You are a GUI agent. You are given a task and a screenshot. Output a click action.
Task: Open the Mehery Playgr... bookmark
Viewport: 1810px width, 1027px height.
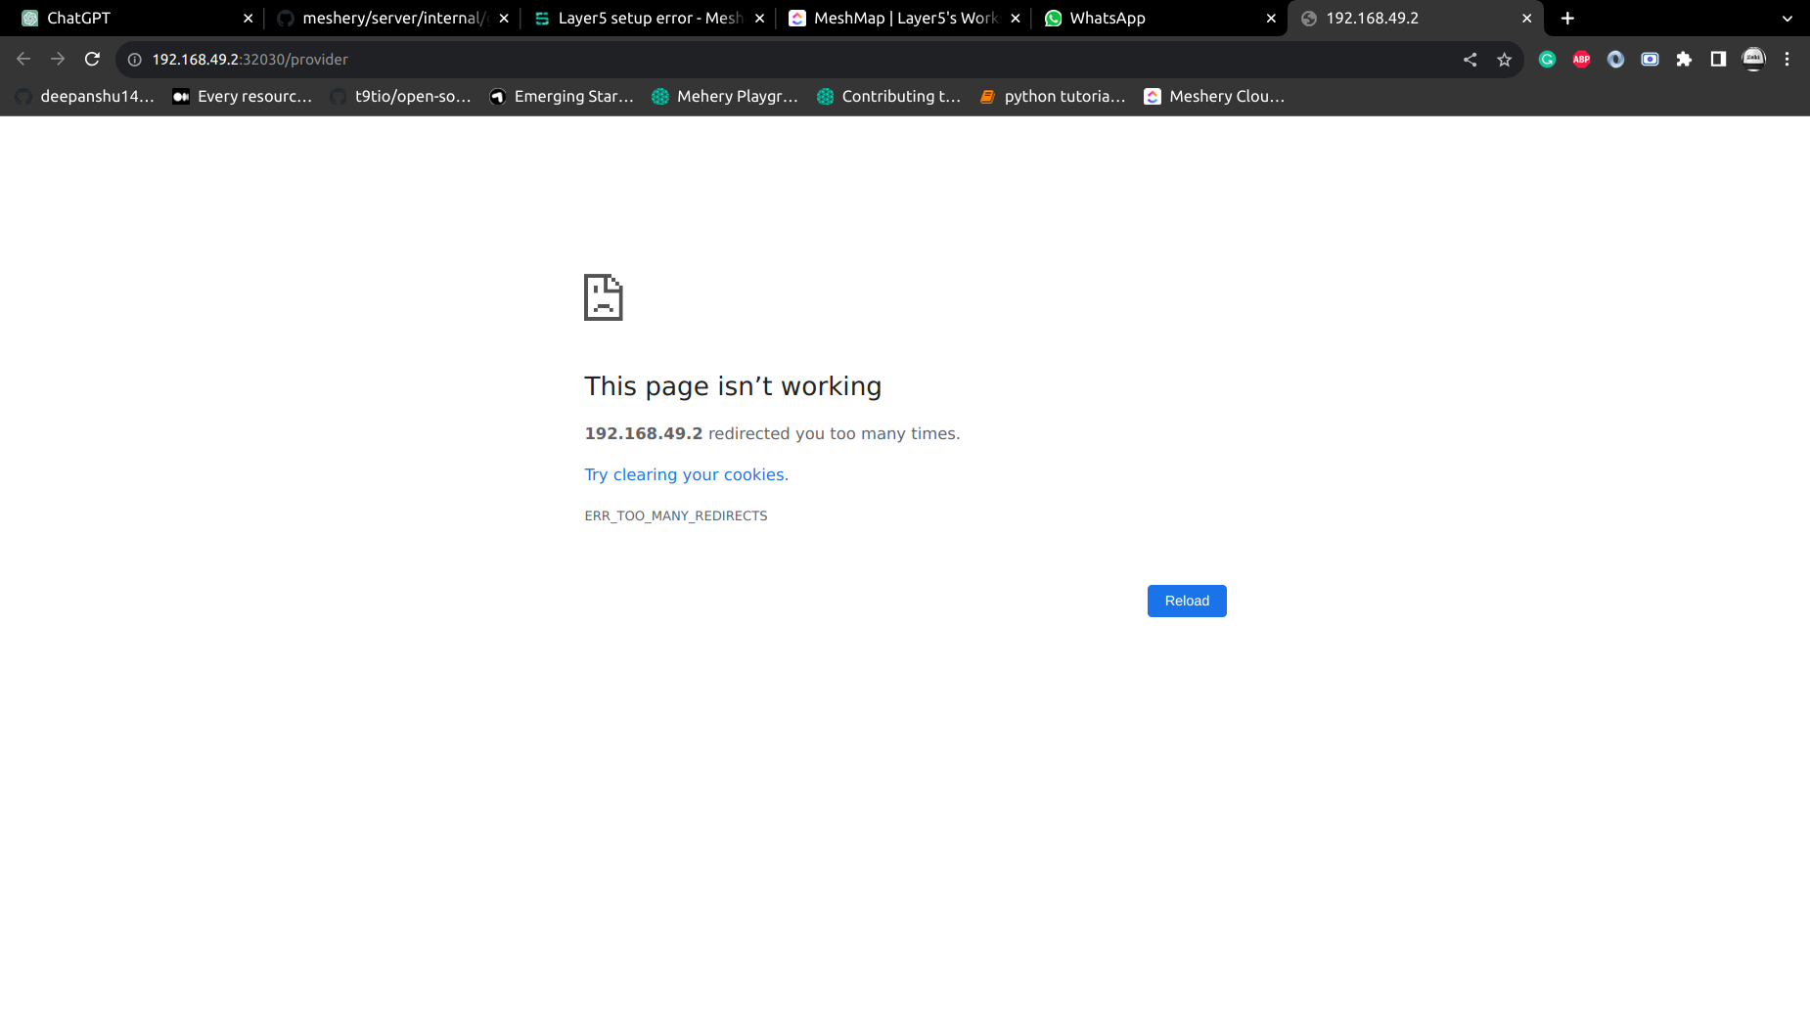pyautogui.click(x=725, y=96)
